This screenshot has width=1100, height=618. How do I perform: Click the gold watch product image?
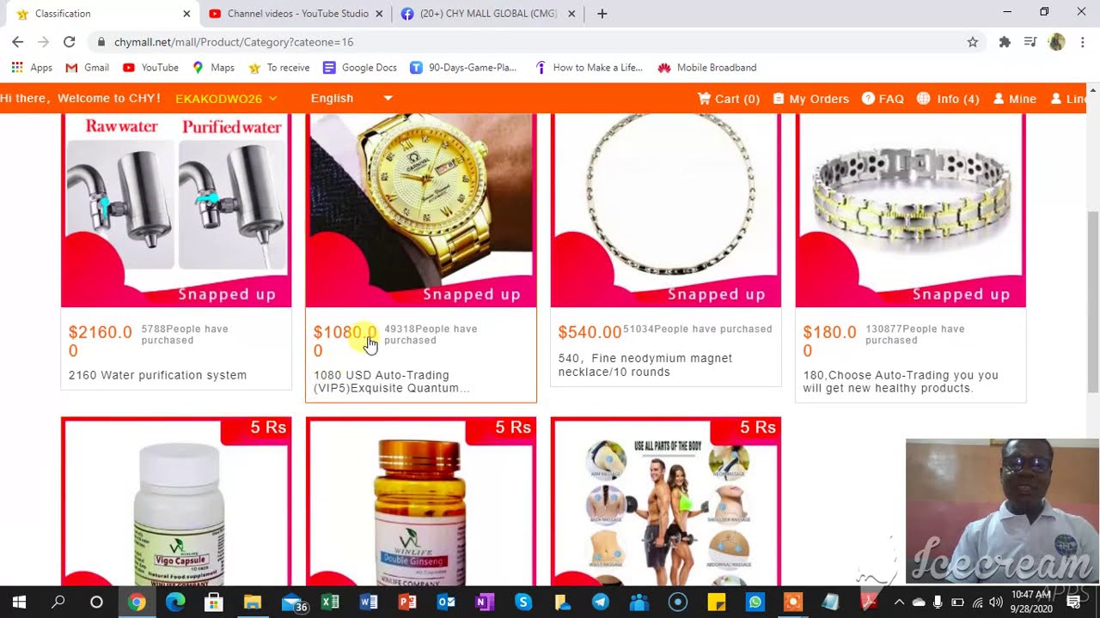coord(421,210)
